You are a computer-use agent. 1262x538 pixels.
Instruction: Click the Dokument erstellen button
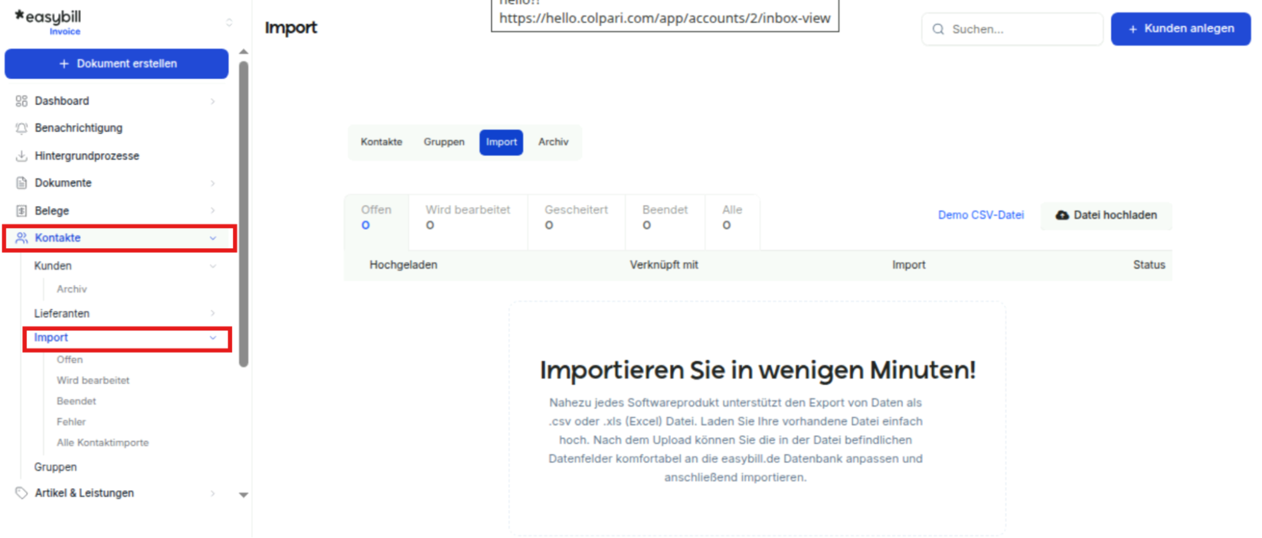tap(117, 64)
